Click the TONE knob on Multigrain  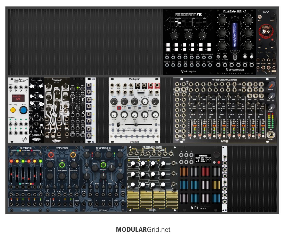tap(155, 115)
